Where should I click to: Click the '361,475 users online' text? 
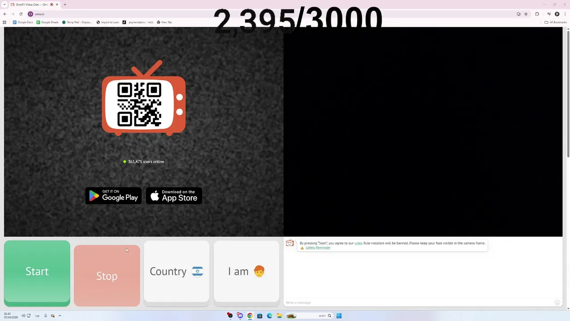[146, 161]
